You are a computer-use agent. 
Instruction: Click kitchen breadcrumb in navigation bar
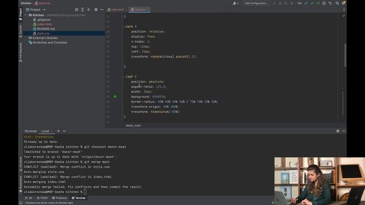point(26,3)
